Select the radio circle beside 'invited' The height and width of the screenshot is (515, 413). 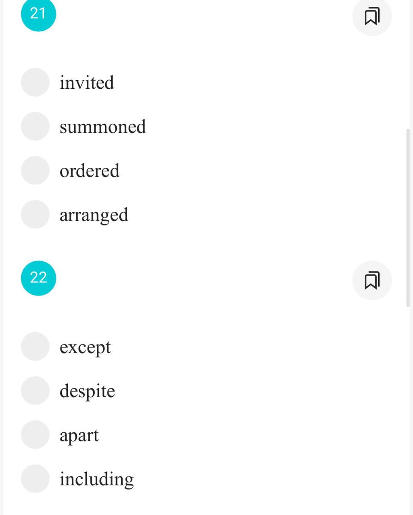coord(35,82)
